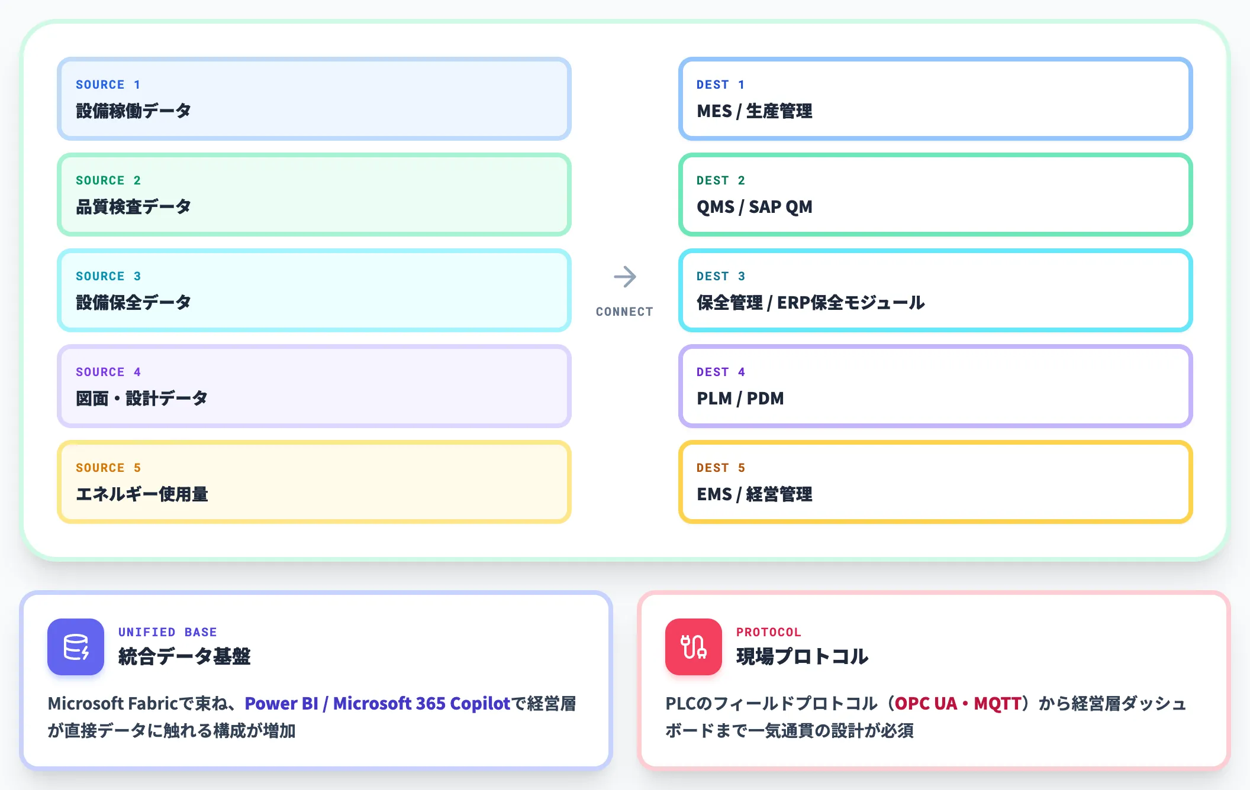
Task: Open the DEST 5 EMS / 経営管理 card
Action: pos(935,482)
